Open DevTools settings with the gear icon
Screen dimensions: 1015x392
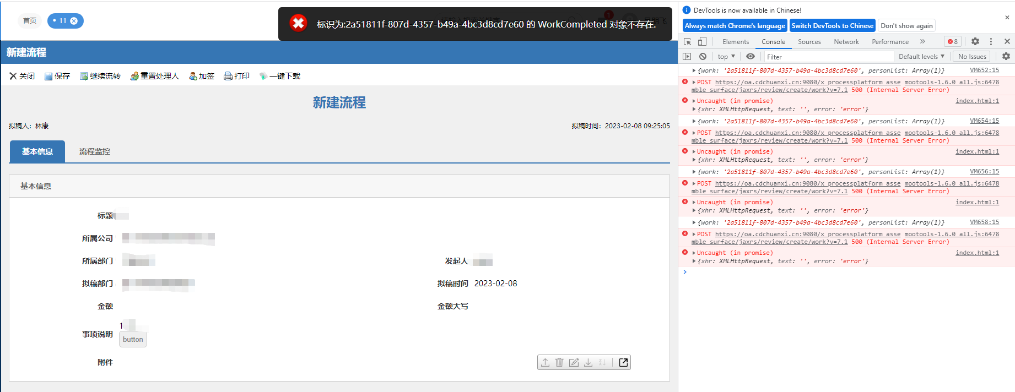click(975, 41)
